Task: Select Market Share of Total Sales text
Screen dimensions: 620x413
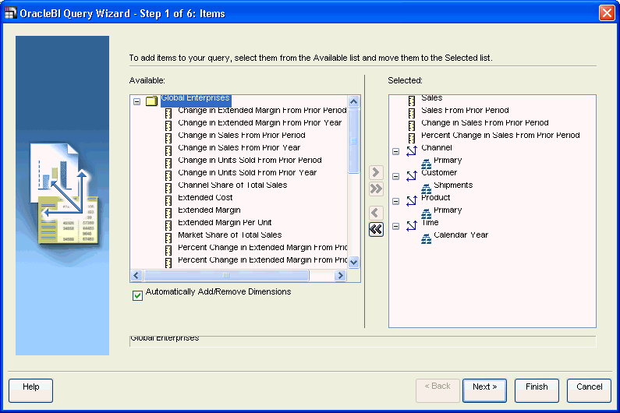Action: (x=230, y=235)
